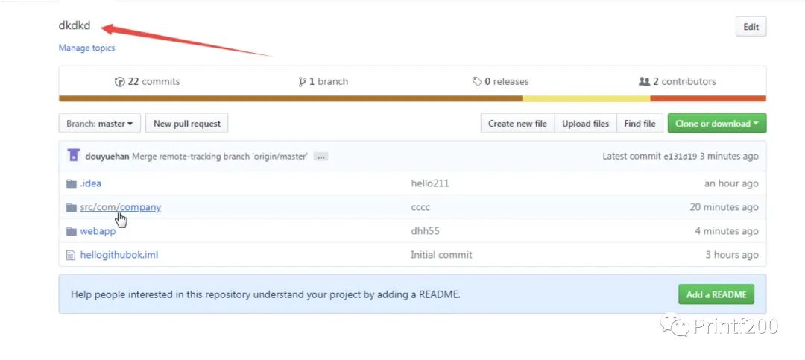Screen dimensions: 805x360
Task: Click the '3 minutes ago' commit timestamp
Action: point(729,156)
